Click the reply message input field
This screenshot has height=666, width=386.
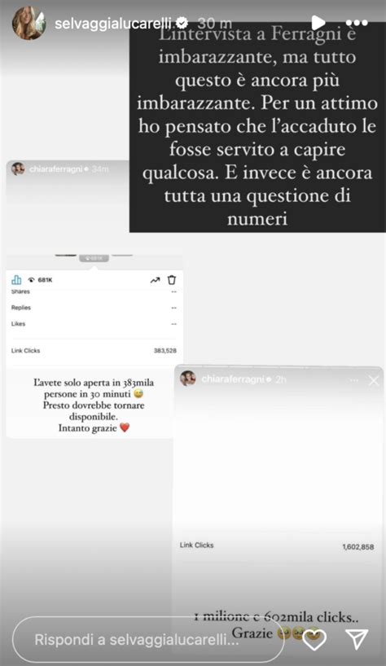(147, 640)
